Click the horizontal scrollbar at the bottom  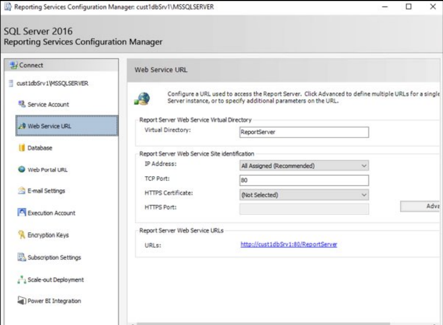[x=263, y=323]
